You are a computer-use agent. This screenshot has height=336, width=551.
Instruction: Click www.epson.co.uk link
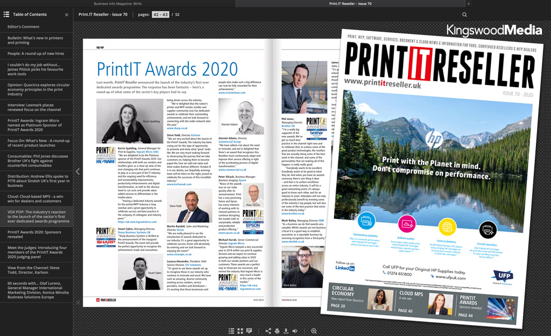pos(229,232)
